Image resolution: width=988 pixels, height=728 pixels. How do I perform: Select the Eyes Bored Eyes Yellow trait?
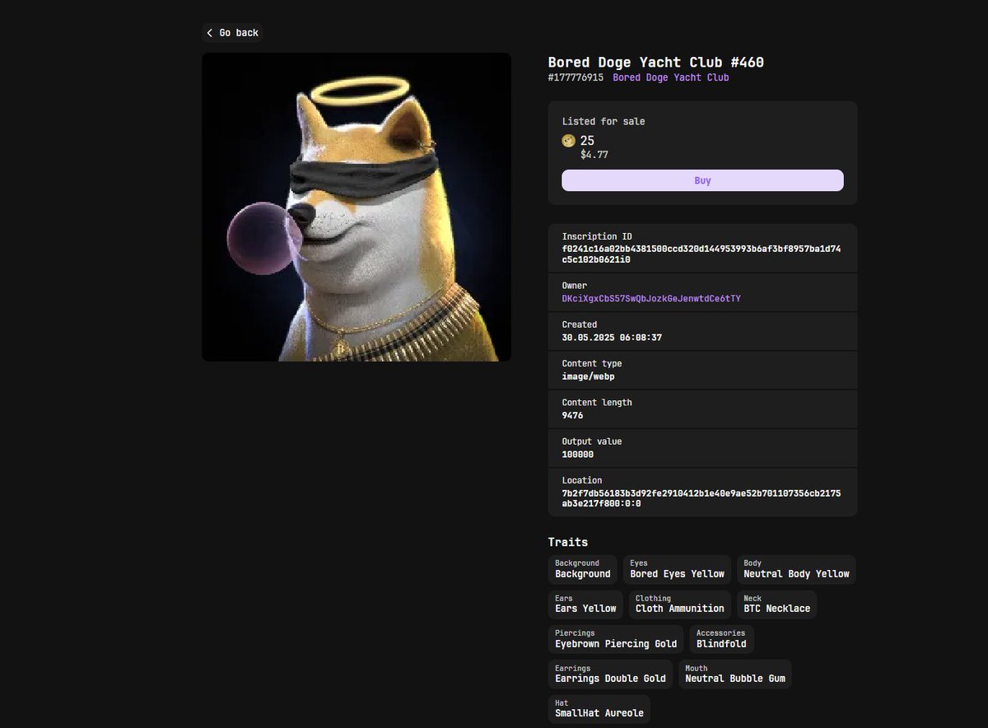click(x=677, y=569)
